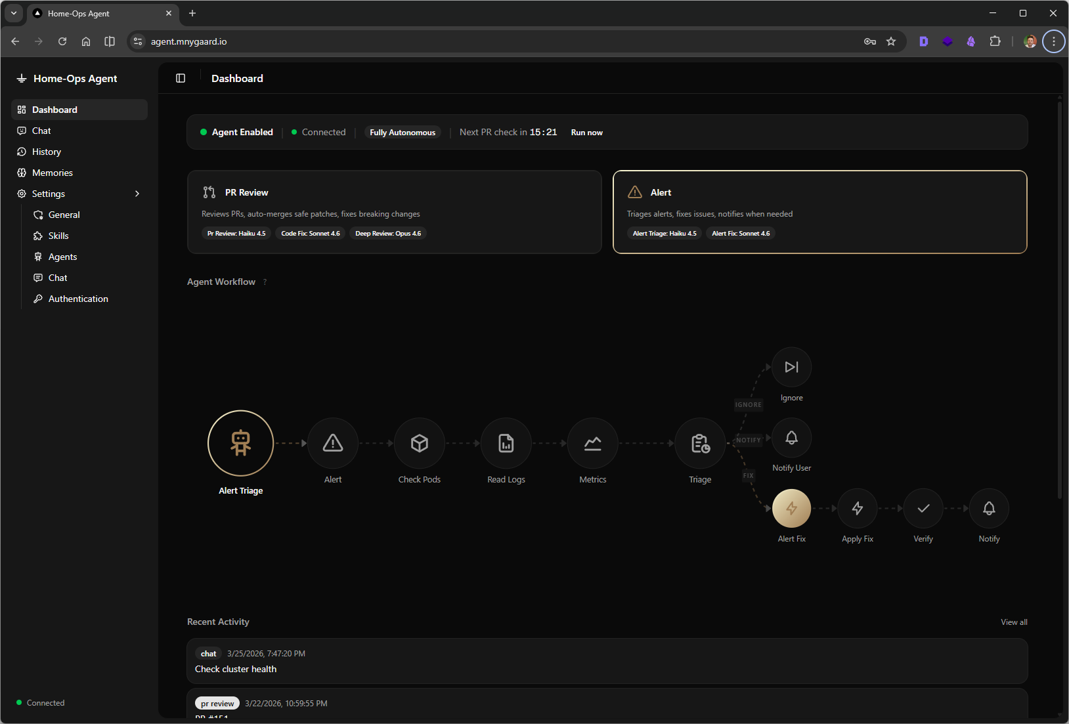Image resolution: width=1069 pixels, height=724 pixels.
Task: Close the Home-Ops Agent browser tab
Action: [169, 13]
